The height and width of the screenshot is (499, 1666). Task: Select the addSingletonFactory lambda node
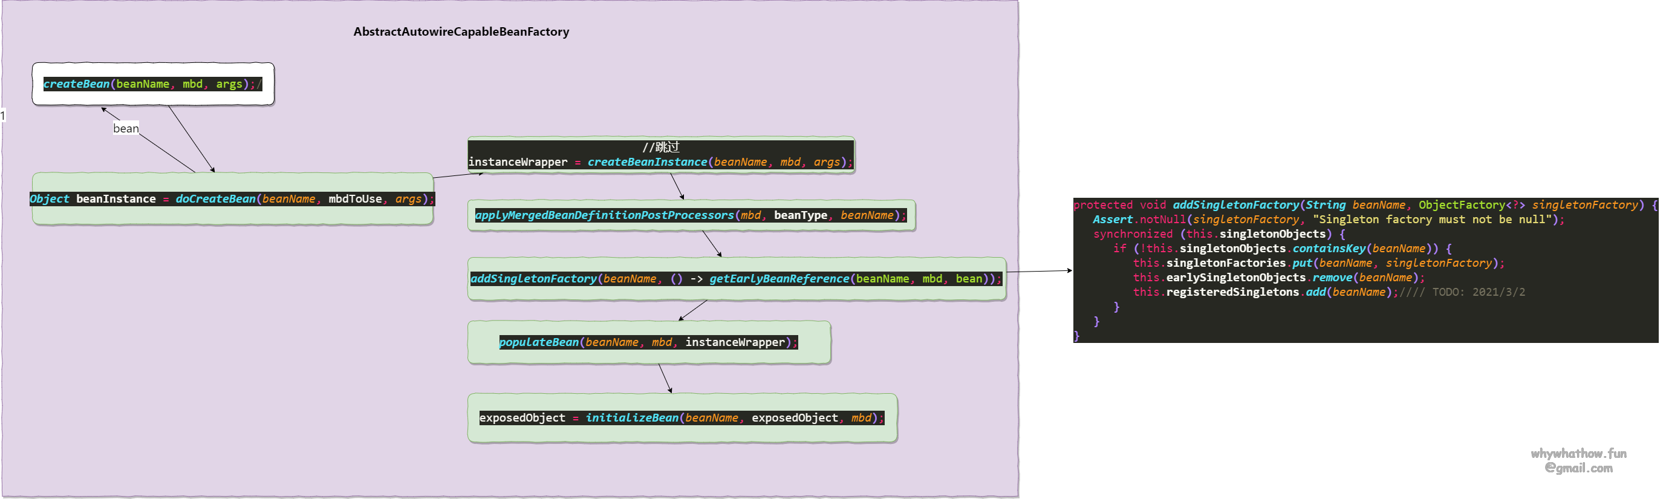(735, 278)
